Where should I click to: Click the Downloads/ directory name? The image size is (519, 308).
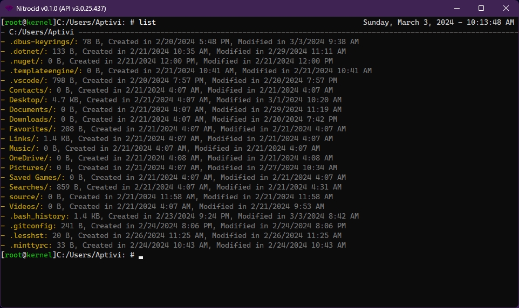(x=32, y=120)
